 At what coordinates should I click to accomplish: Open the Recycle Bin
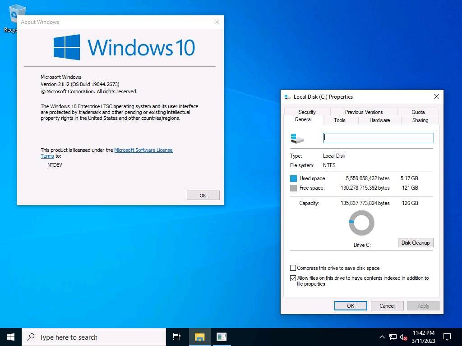17,14
